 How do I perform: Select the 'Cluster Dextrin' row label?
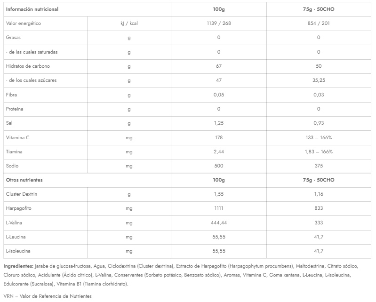pos(22,194)
